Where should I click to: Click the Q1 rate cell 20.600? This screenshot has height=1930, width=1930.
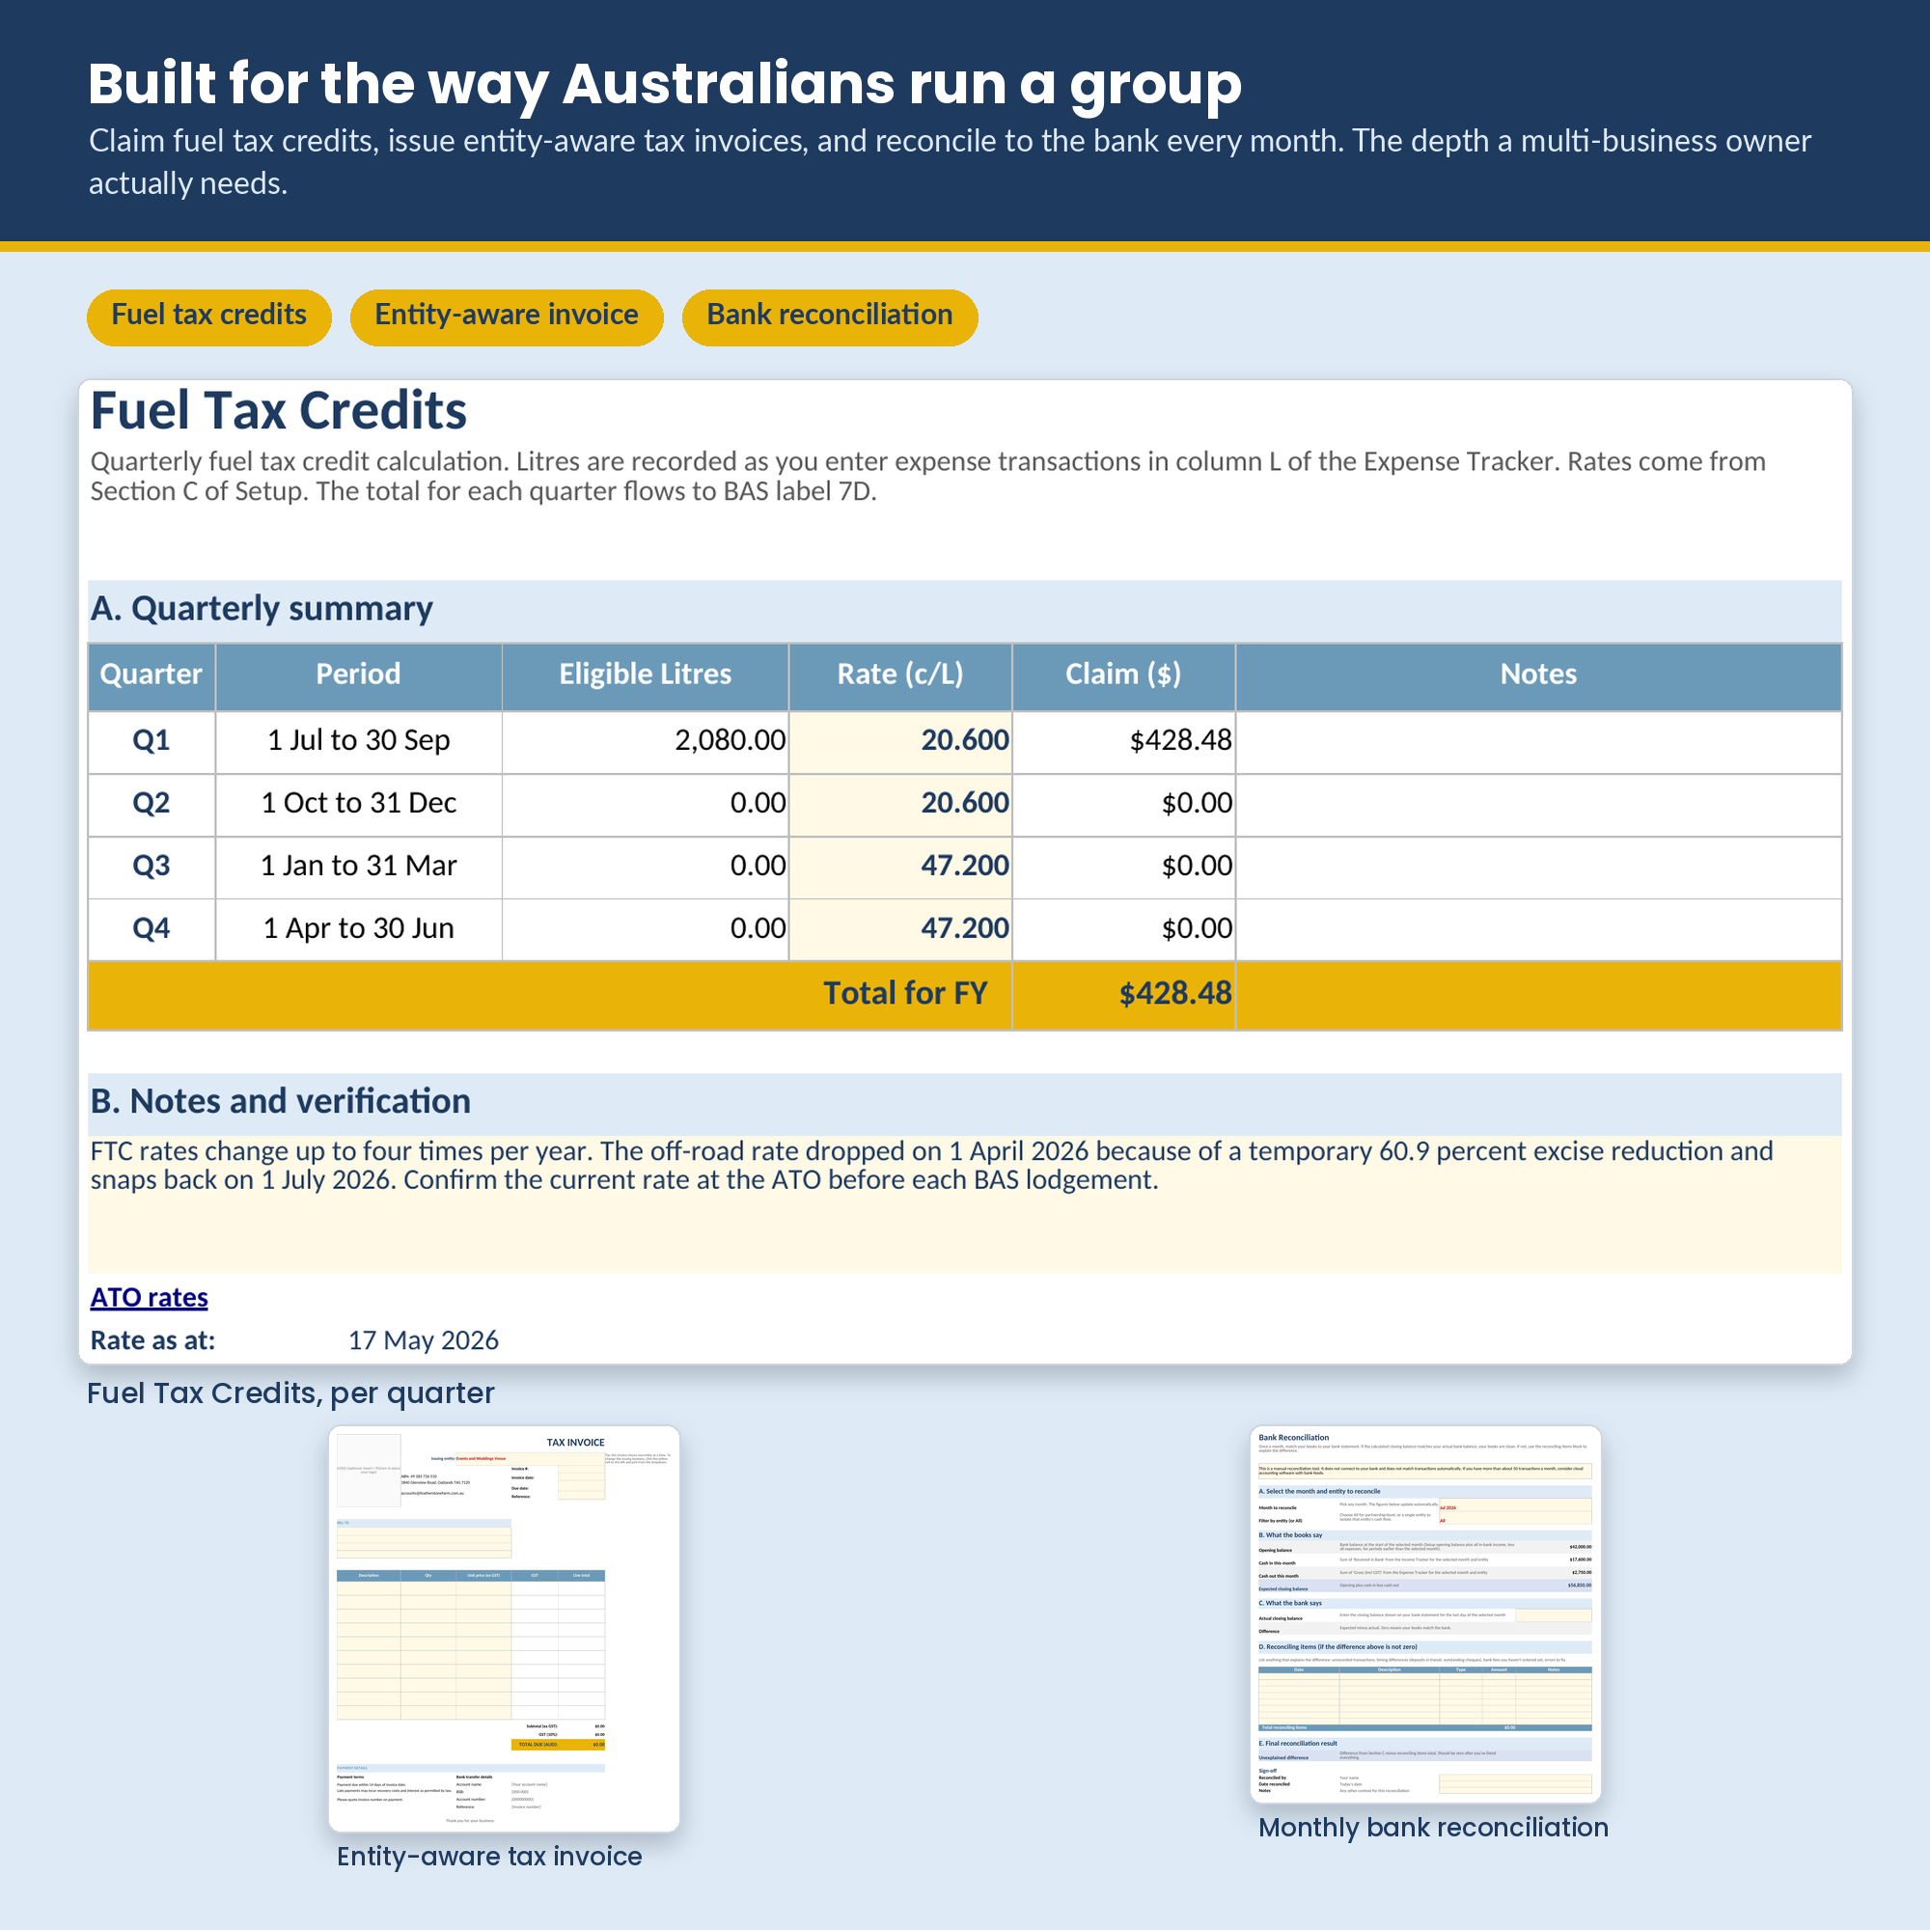point(900,741)
